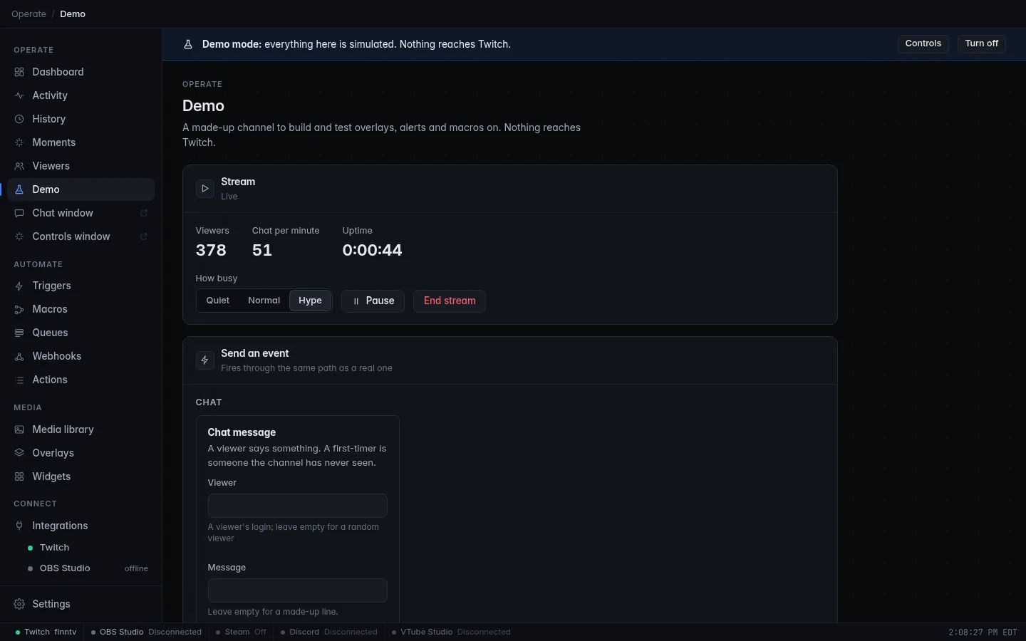Set how busy to Normal
The height and width of the screenshot is (641, 1026).
click(264, 301)
